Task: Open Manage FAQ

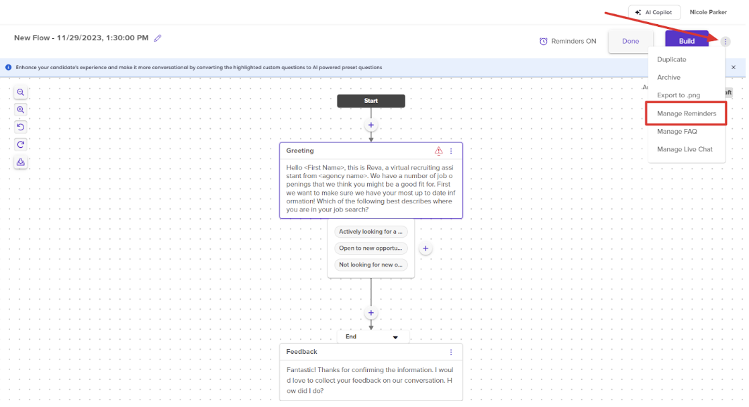Action: pyautogui.click(x=677, y=132)
